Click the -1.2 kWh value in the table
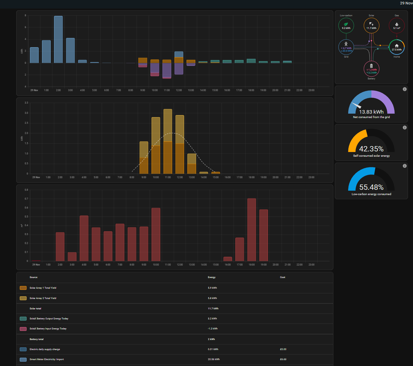413x366 pixels. pyautogui.click(x=213, y=329)
